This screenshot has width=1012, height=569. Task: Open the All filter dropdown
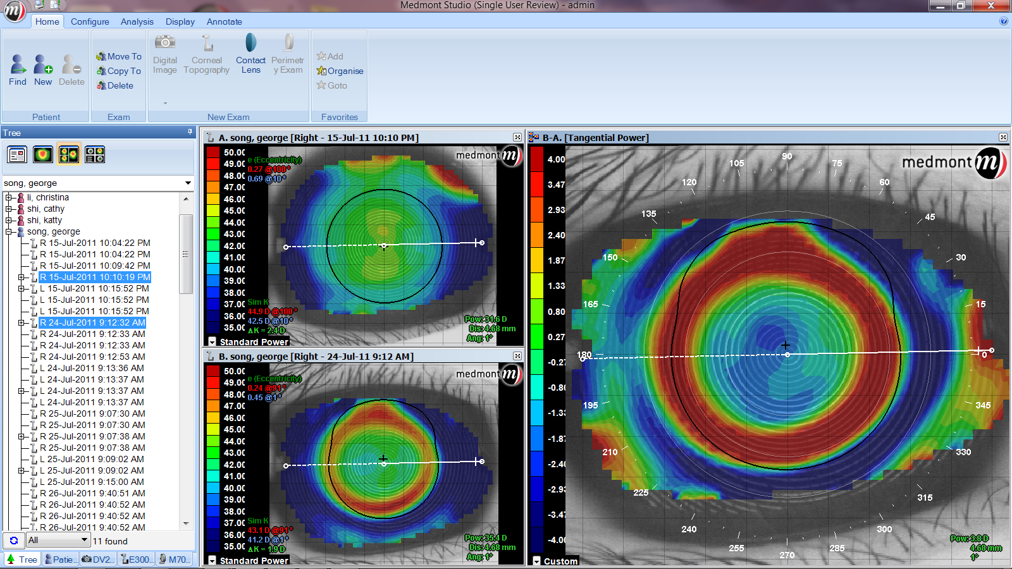pos(84,540)
